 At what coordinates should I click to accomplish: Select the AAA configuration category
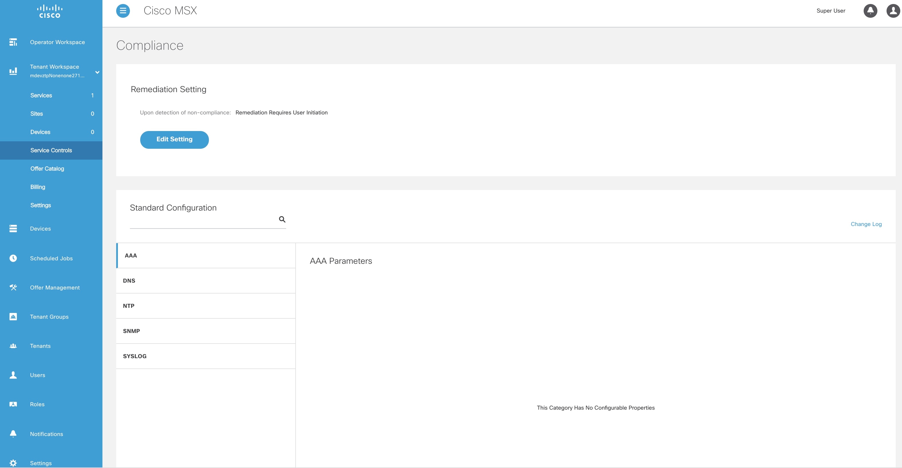coord(206,255)
